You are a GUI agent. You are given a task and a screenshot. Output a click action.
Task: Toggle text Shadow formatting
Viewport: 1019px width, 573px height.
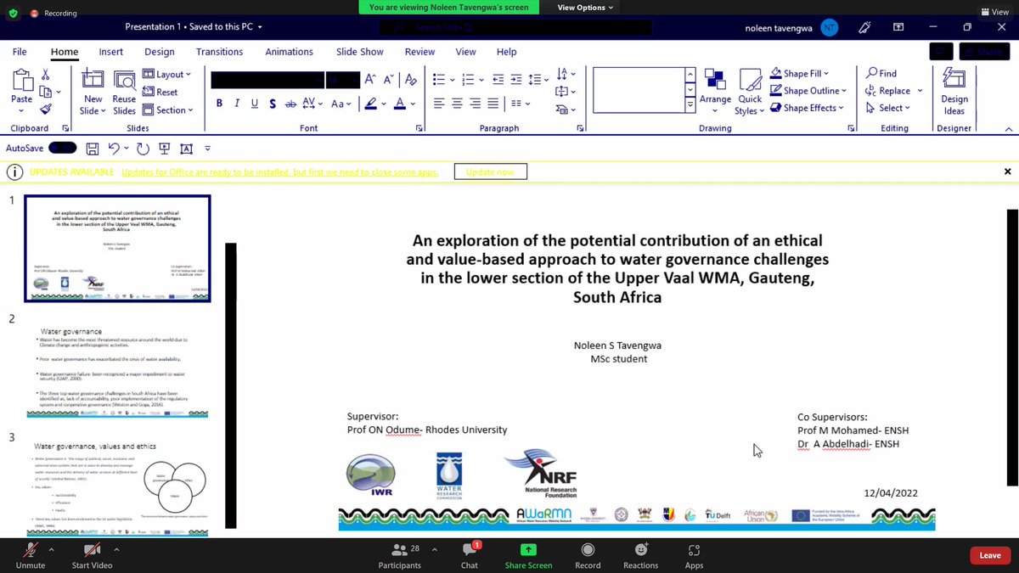point(273,104)
